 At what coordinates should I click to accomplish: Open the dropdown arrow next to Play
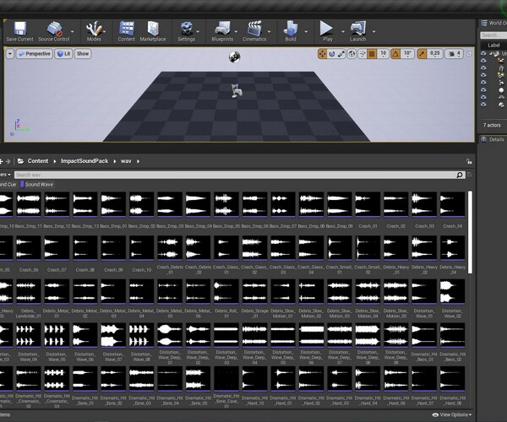(x=343, y=31)
